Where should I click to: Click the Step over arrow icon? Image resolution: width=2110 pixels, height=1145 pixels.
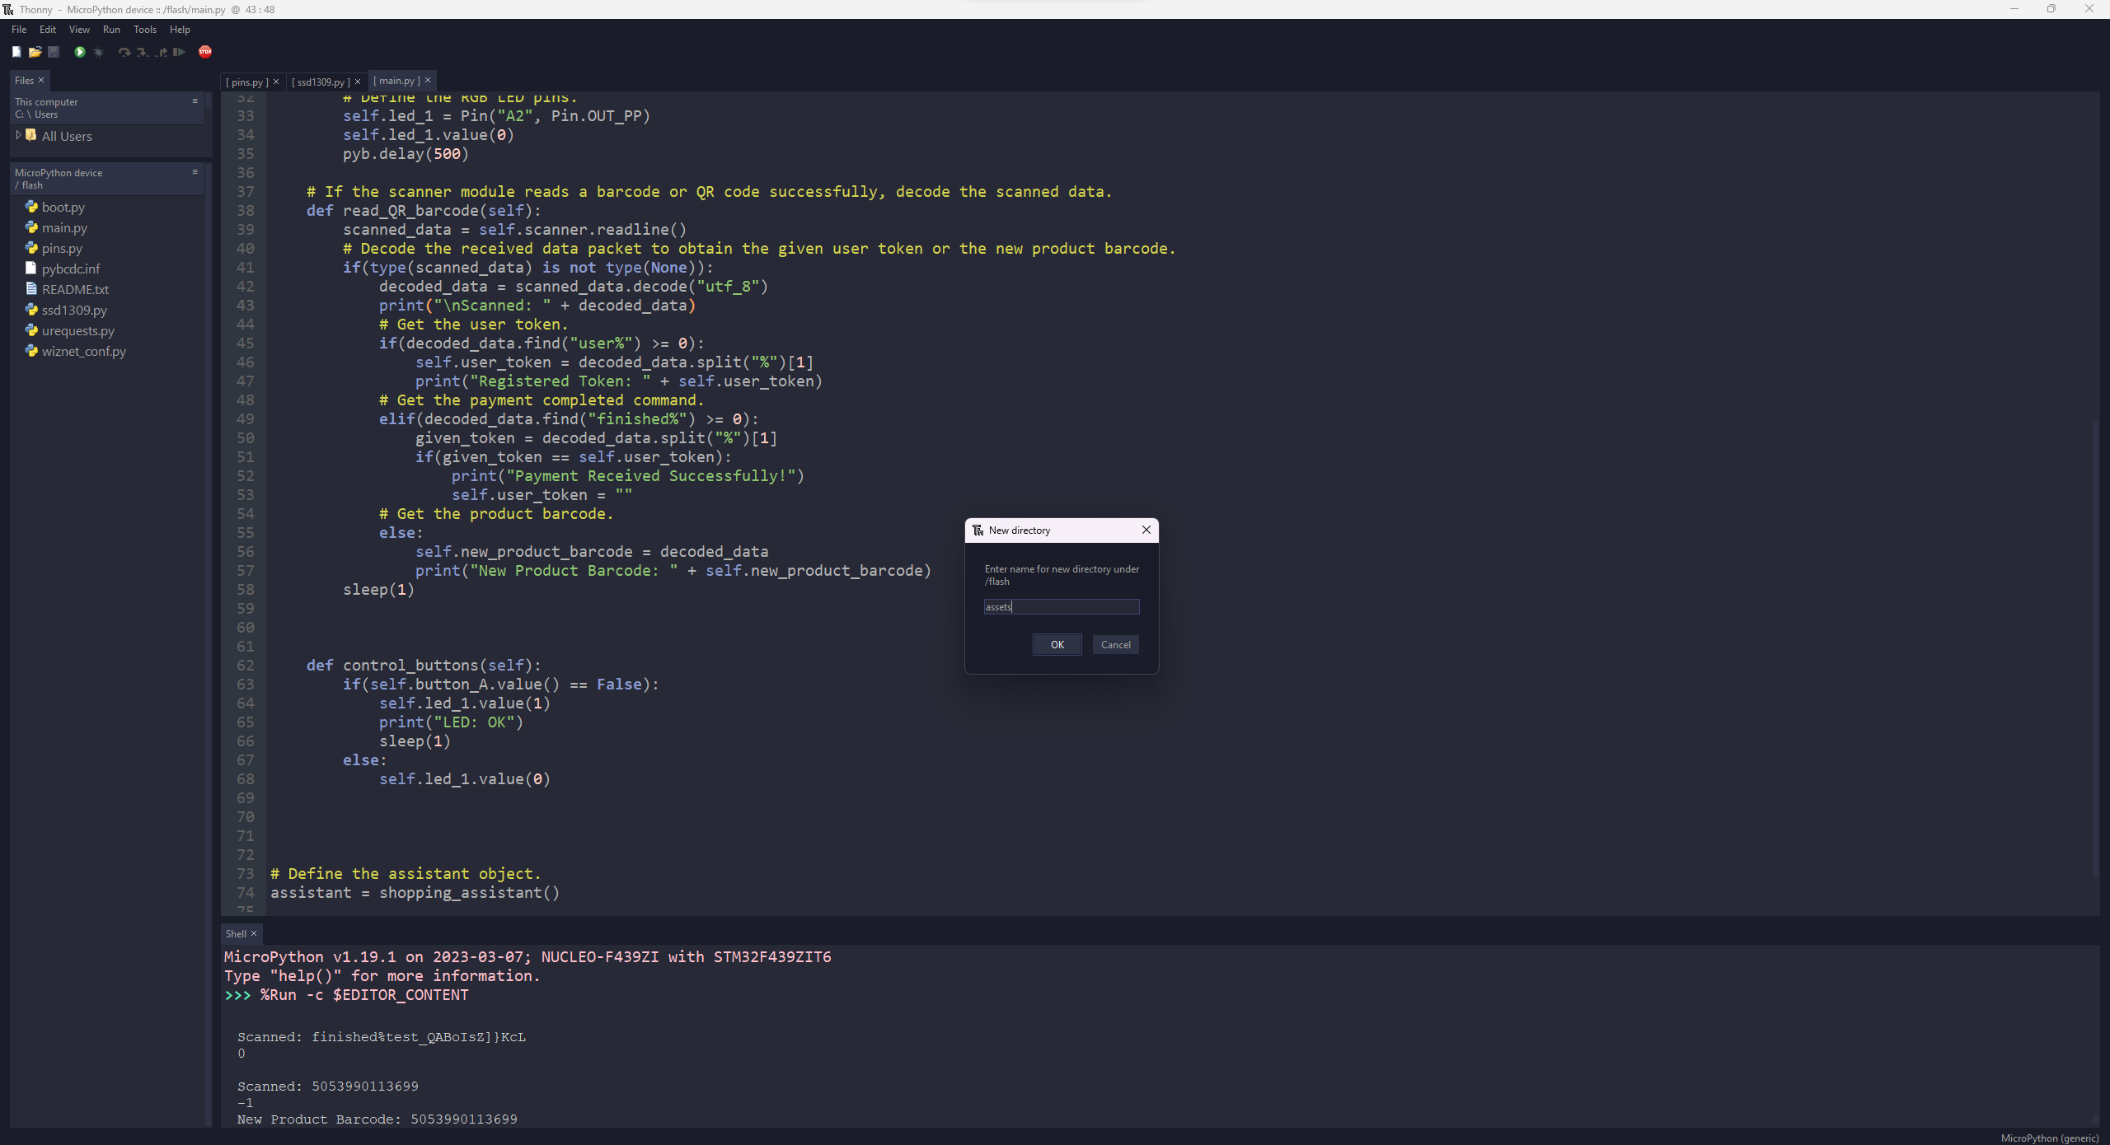tap(124, 52)
